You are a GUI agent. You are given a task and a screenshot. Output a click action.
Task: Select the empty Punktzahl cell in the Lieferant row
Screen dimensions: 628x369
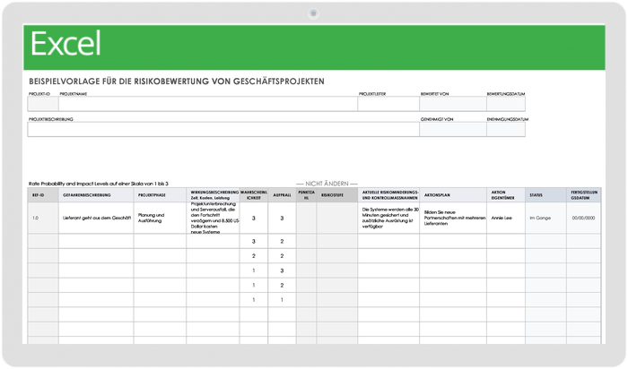tap(307, 218)
